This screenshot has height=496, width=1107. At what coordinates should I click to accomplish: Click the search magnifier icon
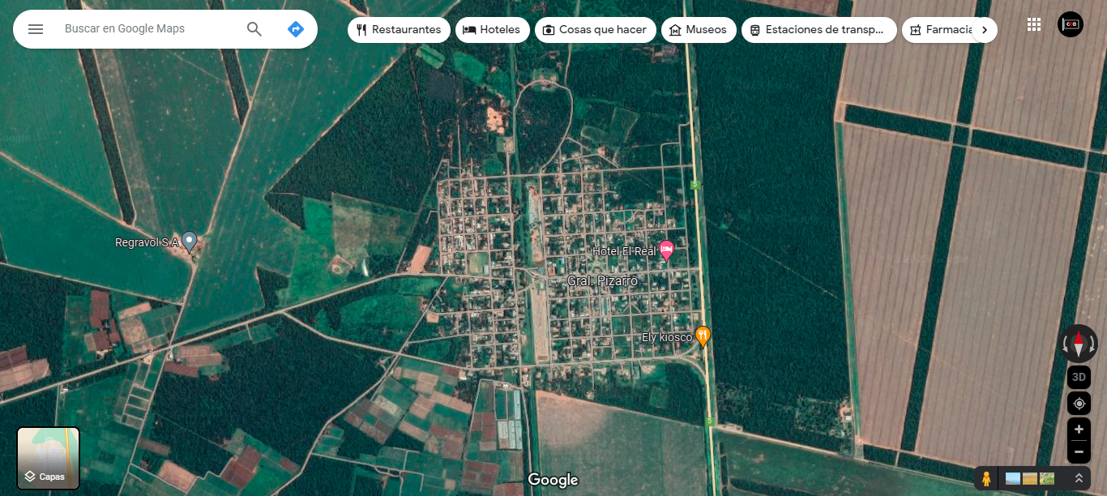tap(254, 29)
